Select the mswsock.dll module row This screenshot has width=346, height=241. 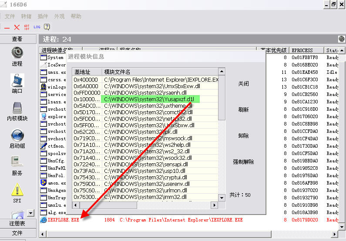point(145,138)
